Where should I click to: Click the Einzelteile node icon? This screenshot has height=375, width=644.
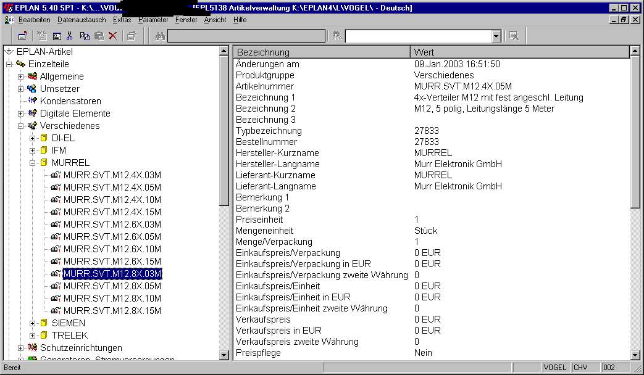(x=20, y=64)
